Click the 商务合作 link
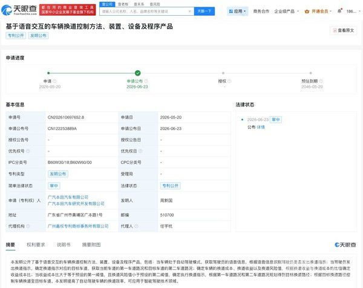363x288 pixels. pyautogui.click(x=261, y=11)
